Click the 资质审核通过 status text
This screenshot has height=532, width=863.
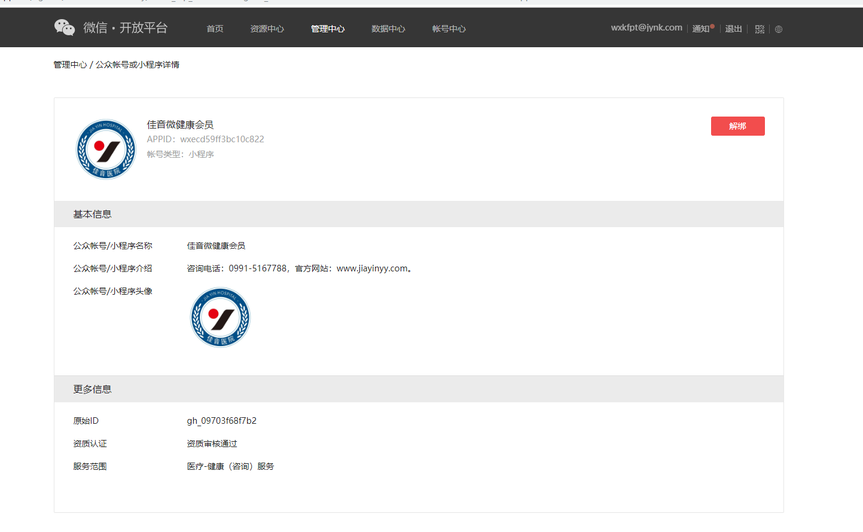coord(212,444)
